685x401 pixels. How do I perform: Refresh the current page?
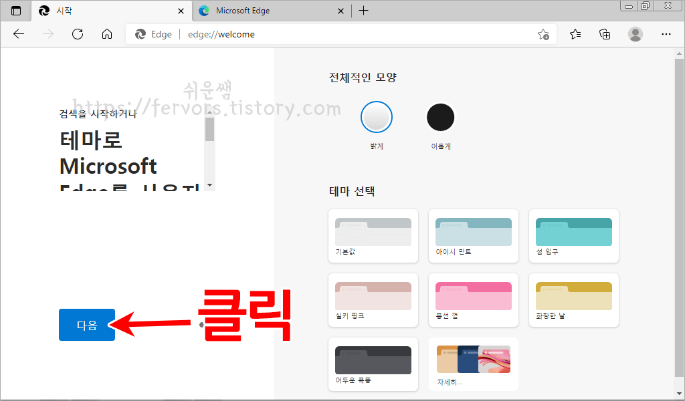78,34
